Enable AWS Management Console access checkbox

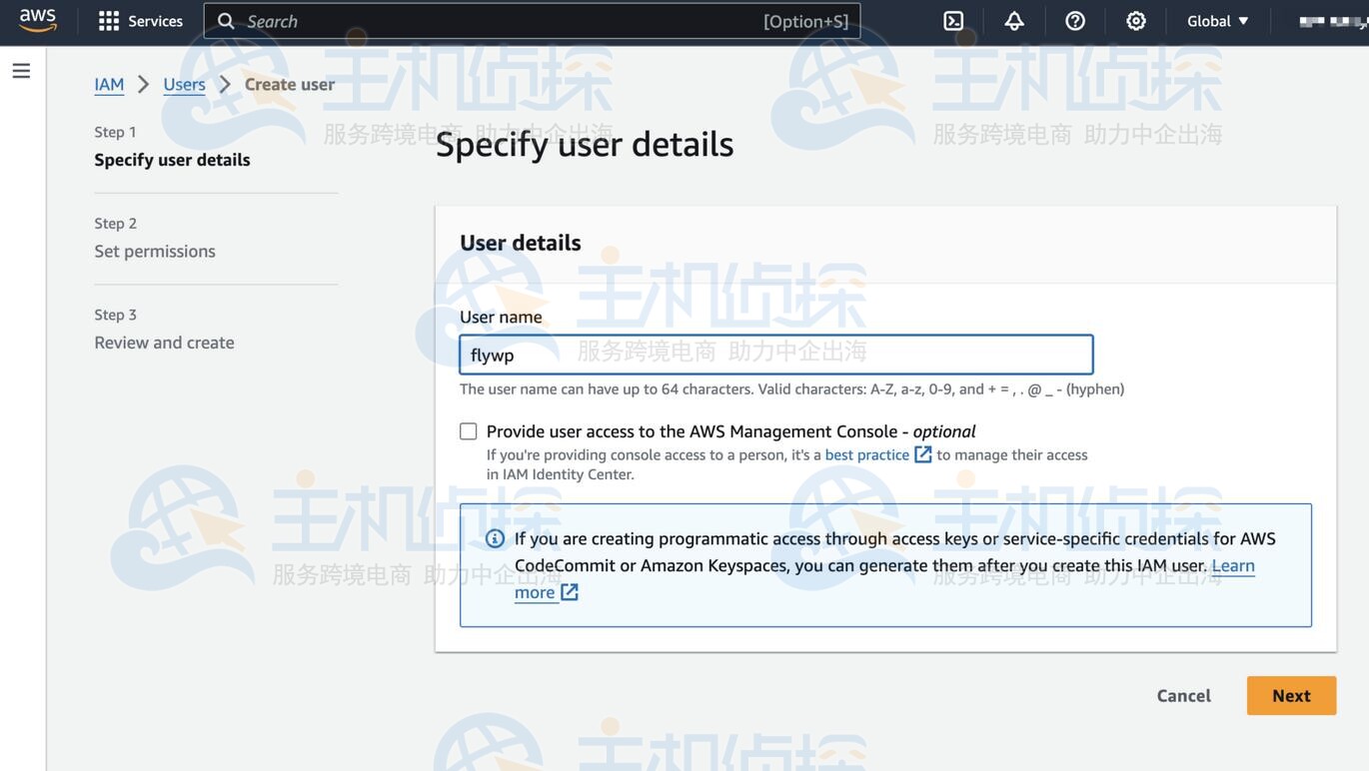469,431
